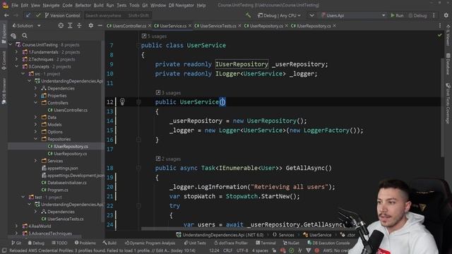Image resolution: width=452 pixels, height=254 pixels.
Task: Open the Navigate menu
Action: (51, 5)
